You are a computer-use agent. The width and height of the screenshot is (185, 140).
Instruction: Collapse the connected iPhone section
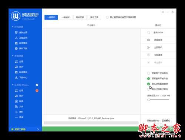13,85
